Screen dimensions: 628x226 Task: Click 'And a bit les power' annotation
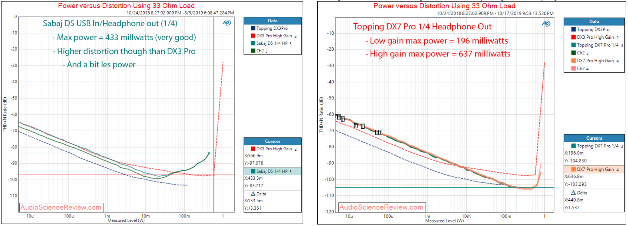click(99, 65)
